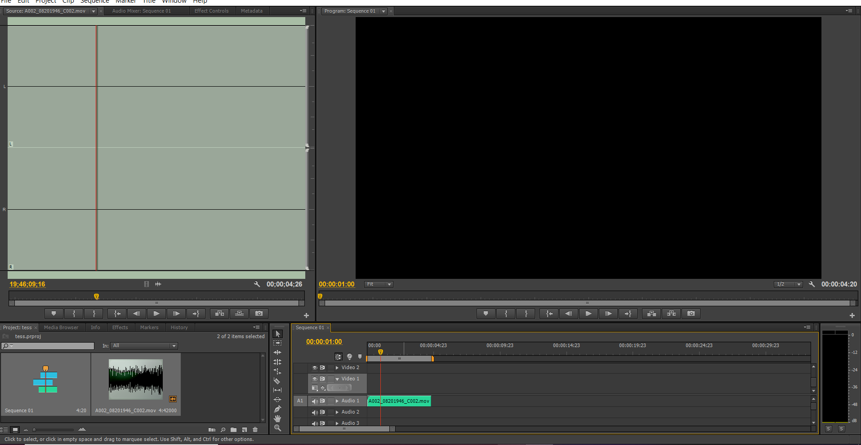Click thumbnail zoom slider in Project panel
This screenshot has height=445, width=861.
point(53,430)
